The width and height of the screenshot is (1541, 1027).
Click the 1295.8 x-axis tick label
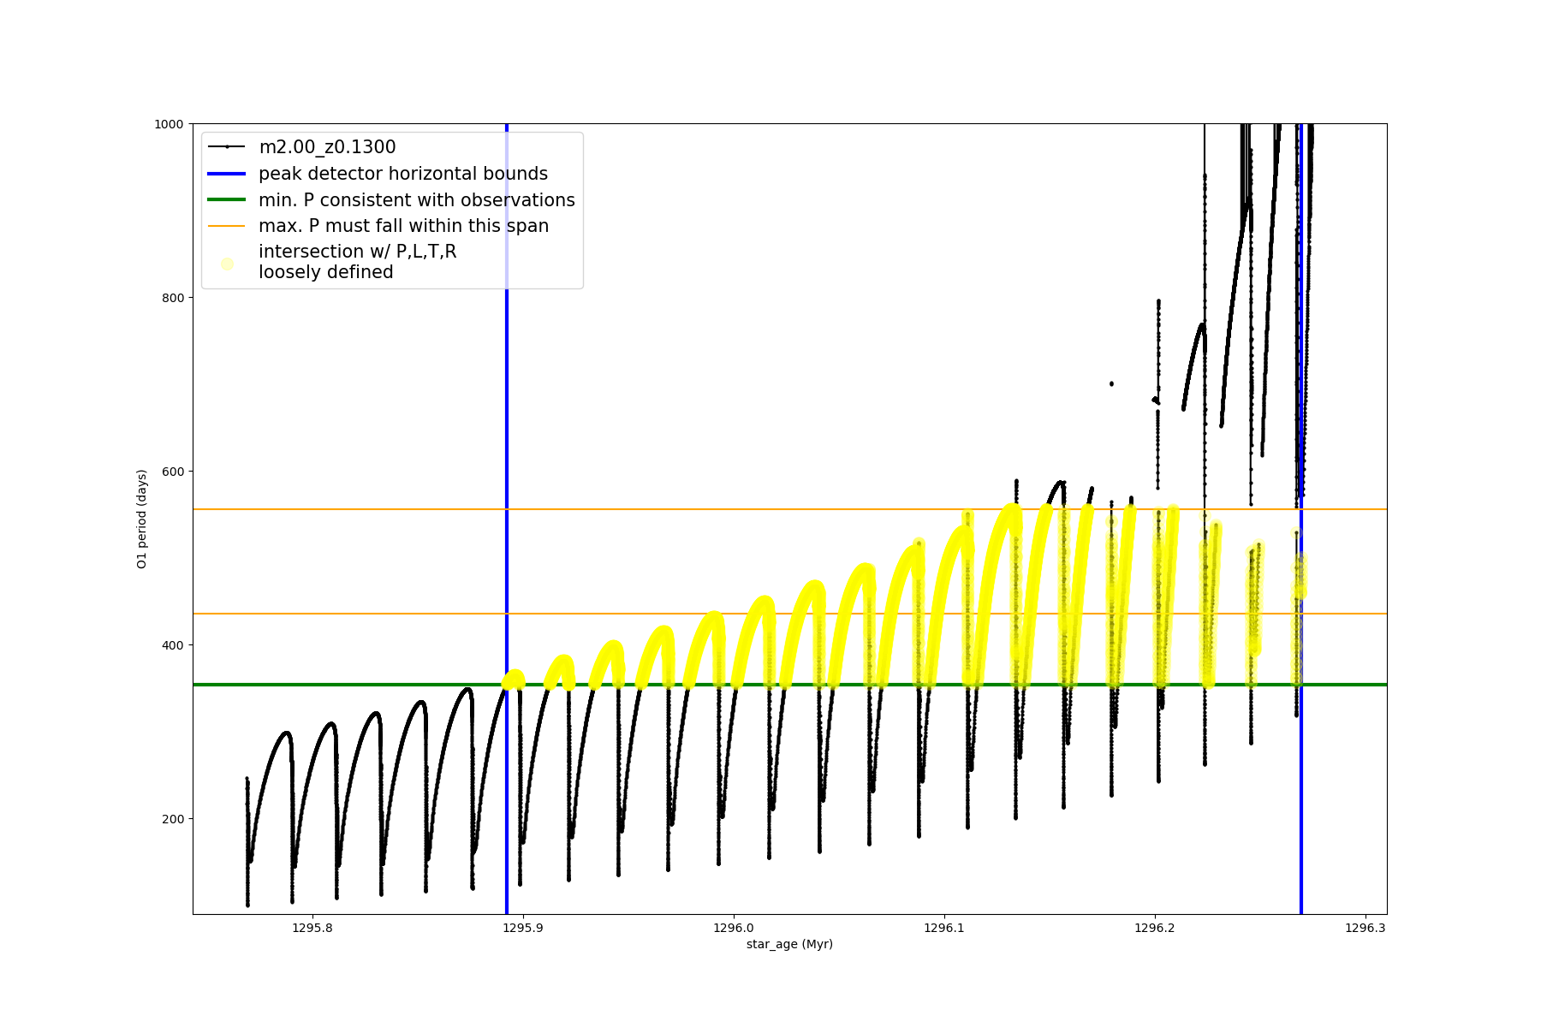click(312, 928)
